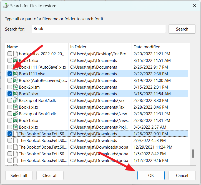The width and height of the screenshot is (201, 185).
Task: Click the file icon of Boba Fett 1/26/2022 entry
Action: pyautogui.click(x=16, y=134)
